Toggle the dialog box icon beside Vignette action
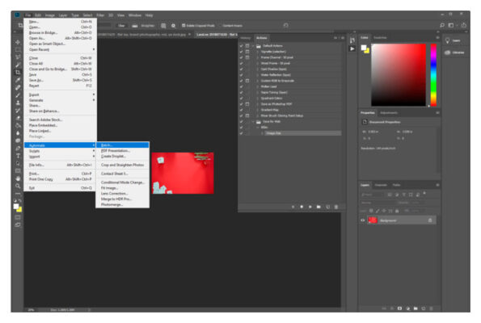This screenshot has width=481, height=323. pyautogui.click(x=247, y=52)
